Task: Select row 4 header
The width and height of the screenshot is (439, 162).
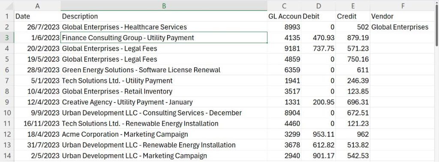Action: pyautogui.click(x=7, y=48)
